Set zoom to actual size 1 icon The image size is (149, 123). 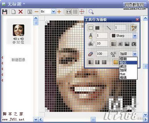(30, 12)
